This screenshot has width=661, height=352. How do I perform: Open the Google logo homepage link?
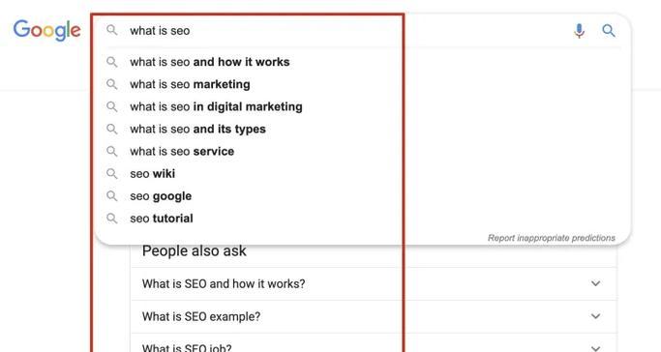point(46,30)
